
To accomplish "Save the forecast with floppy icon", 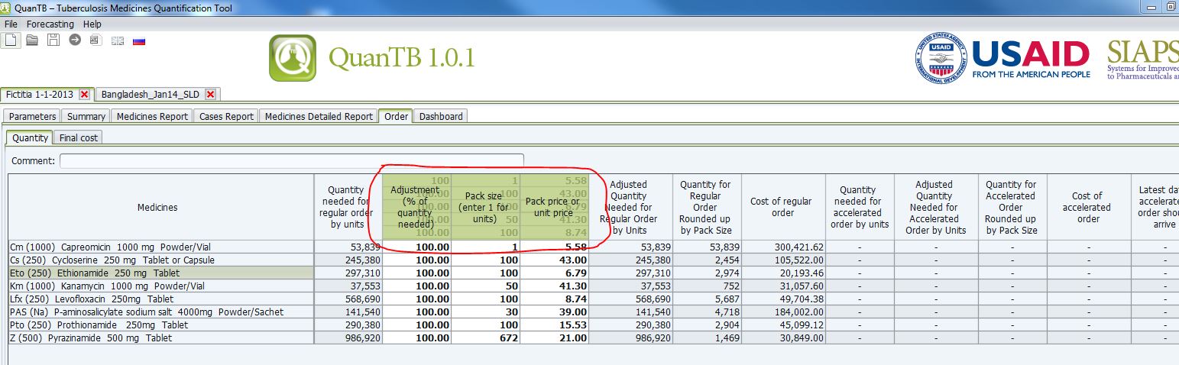I will pyautogui.click(x=53, y=40).
